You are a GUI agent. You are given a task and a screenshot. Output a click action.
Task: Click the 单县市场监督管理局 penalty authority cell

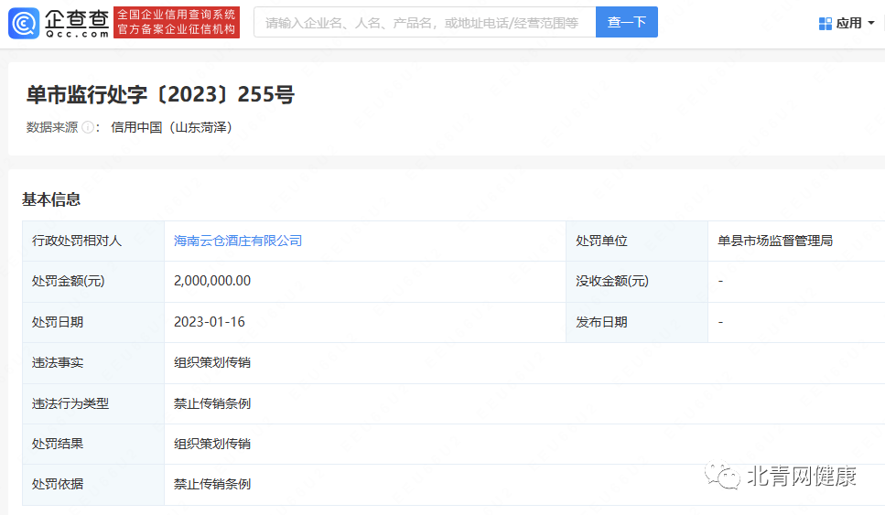coord(775,241)
